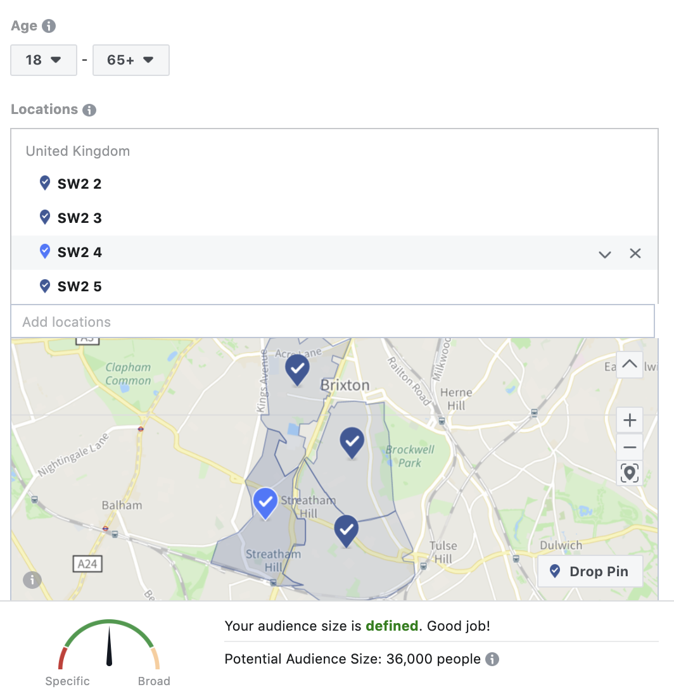Viewport: 674px width, 694px height.
Task: Select the SW2 2 location entry
Action: 334,183
